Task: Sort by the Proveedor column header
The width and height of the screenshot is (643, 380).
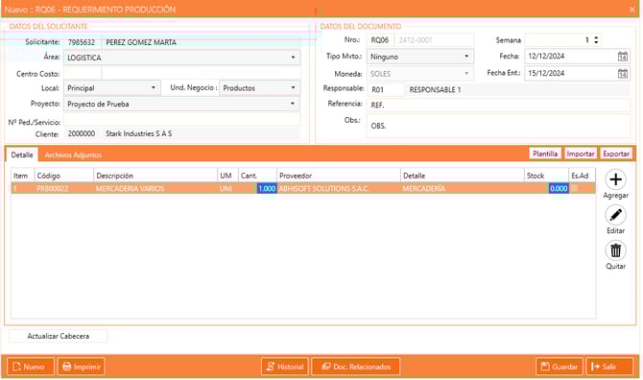Action: (339, 176)
